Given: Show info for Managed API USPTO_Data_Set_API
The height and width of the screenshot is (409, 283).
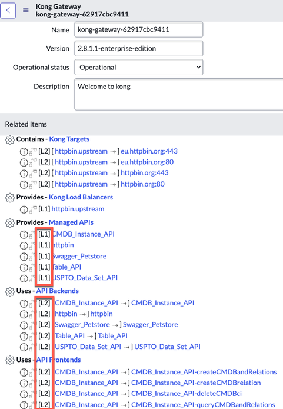Looking at the screenshot, I should tap(24, 278).
